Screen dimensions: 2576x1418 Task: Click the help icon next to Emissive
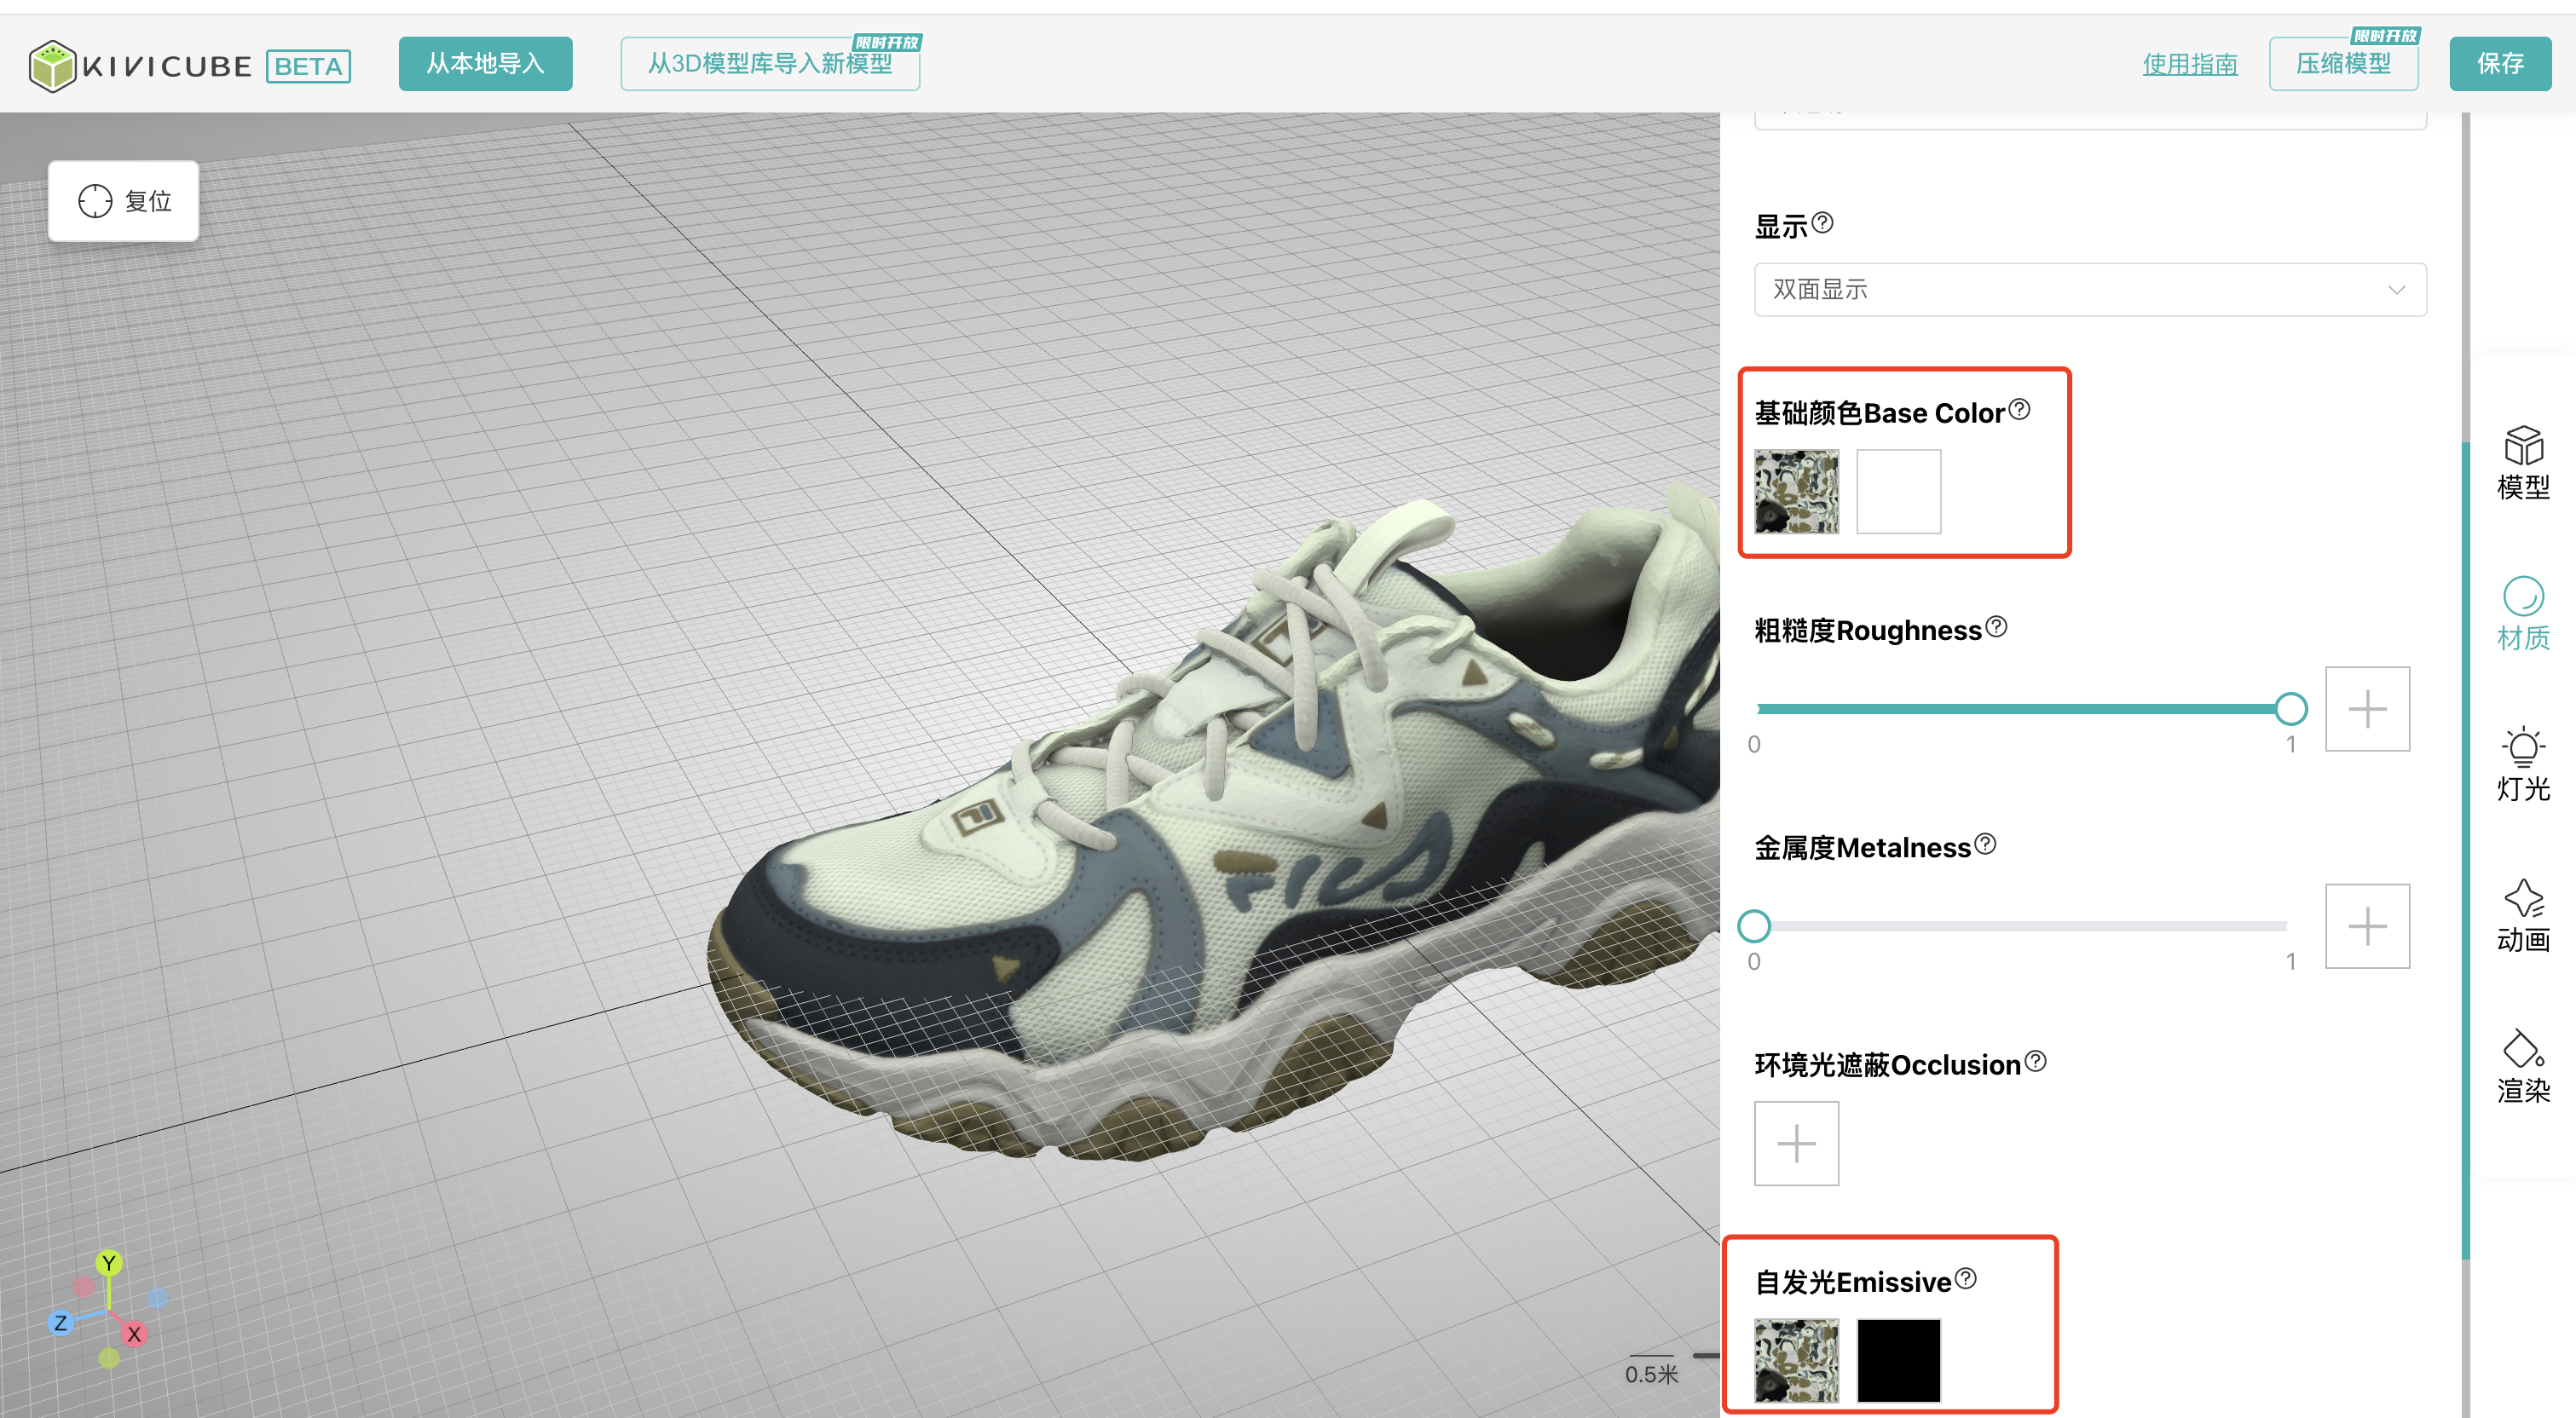[x=1965, y=1278]
